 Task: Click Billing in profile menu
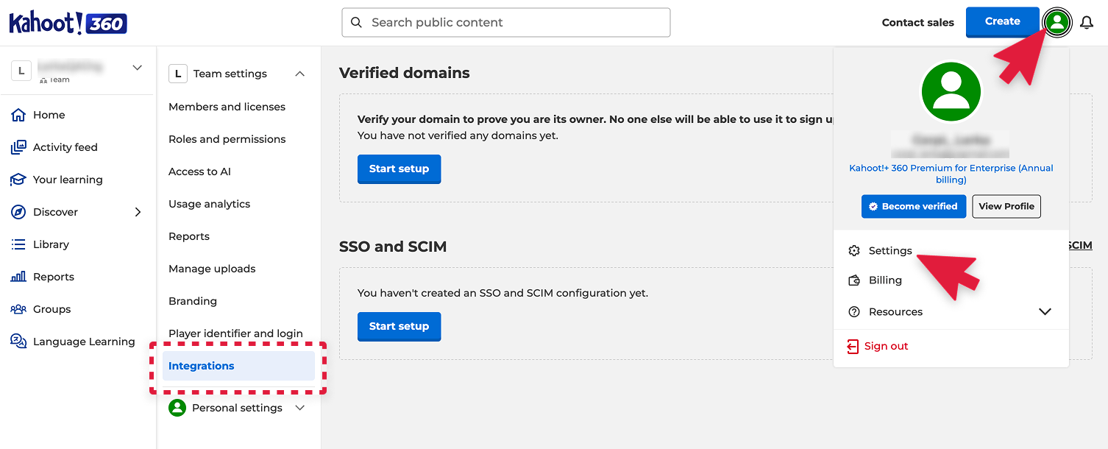(885, 280)
